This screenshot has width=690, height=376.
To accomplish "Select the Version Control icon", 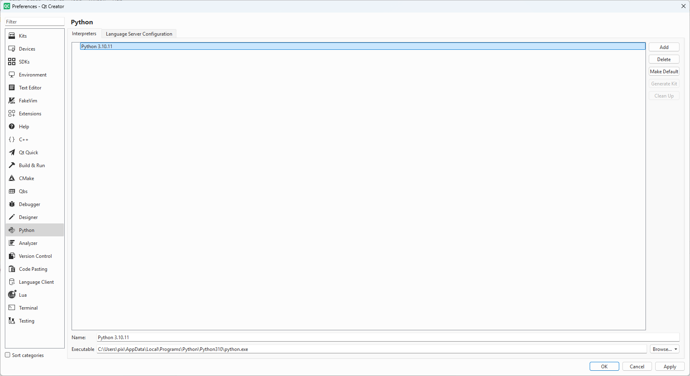I will 12,256.
